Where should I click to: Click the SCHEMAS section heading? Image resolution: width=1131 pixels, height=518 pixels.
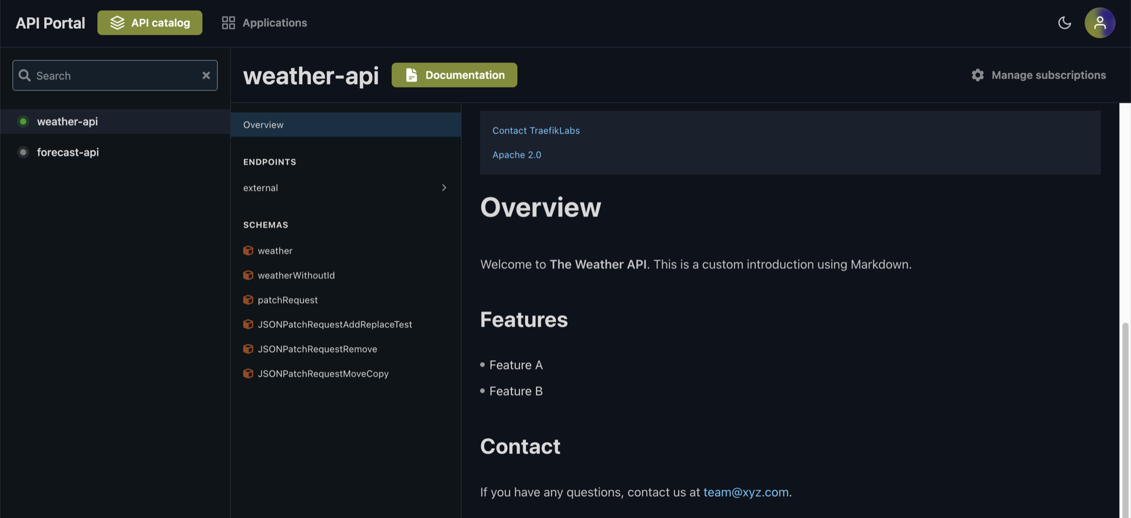point(266,225)
